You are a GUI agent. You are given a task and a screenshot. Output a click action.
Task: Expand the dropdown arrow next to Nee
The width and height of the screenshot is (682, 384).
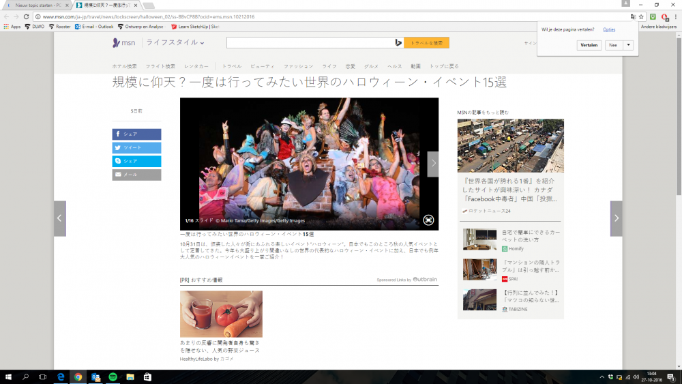(628, 45)
